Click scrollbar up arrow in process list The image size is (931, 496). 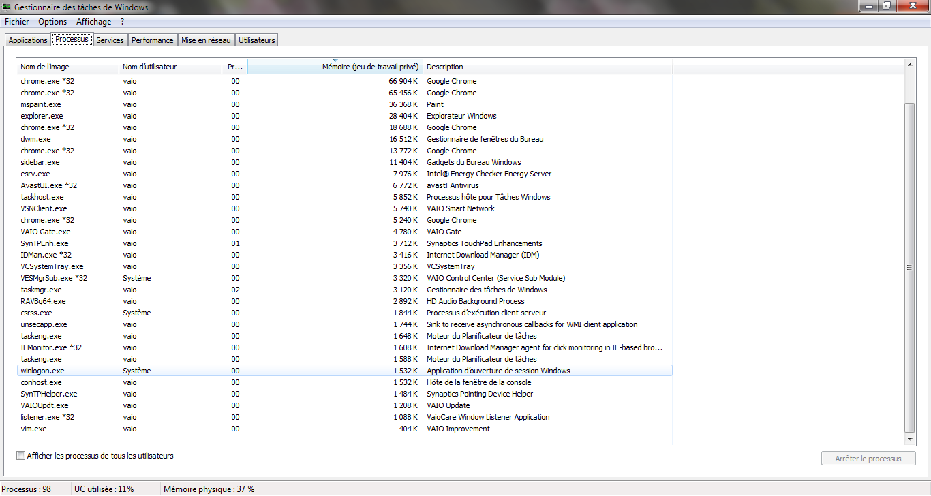909,64
